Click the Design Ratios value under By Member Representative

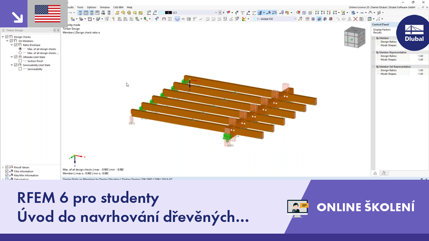point(421,56)
